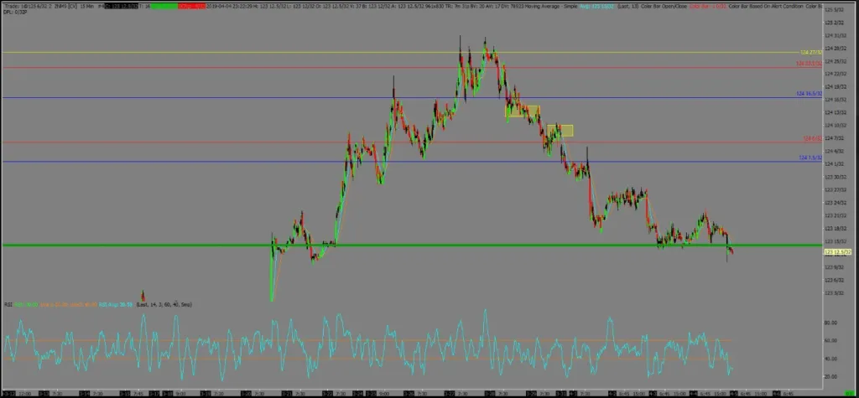Image resolution: width=859 pixels, height=398 pixels.
Task: Click the 7:45 time label on the axis
Action: 138,394
